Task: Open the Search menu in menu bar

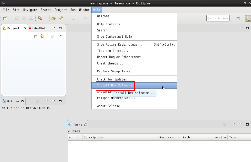Action: [46, 10]
